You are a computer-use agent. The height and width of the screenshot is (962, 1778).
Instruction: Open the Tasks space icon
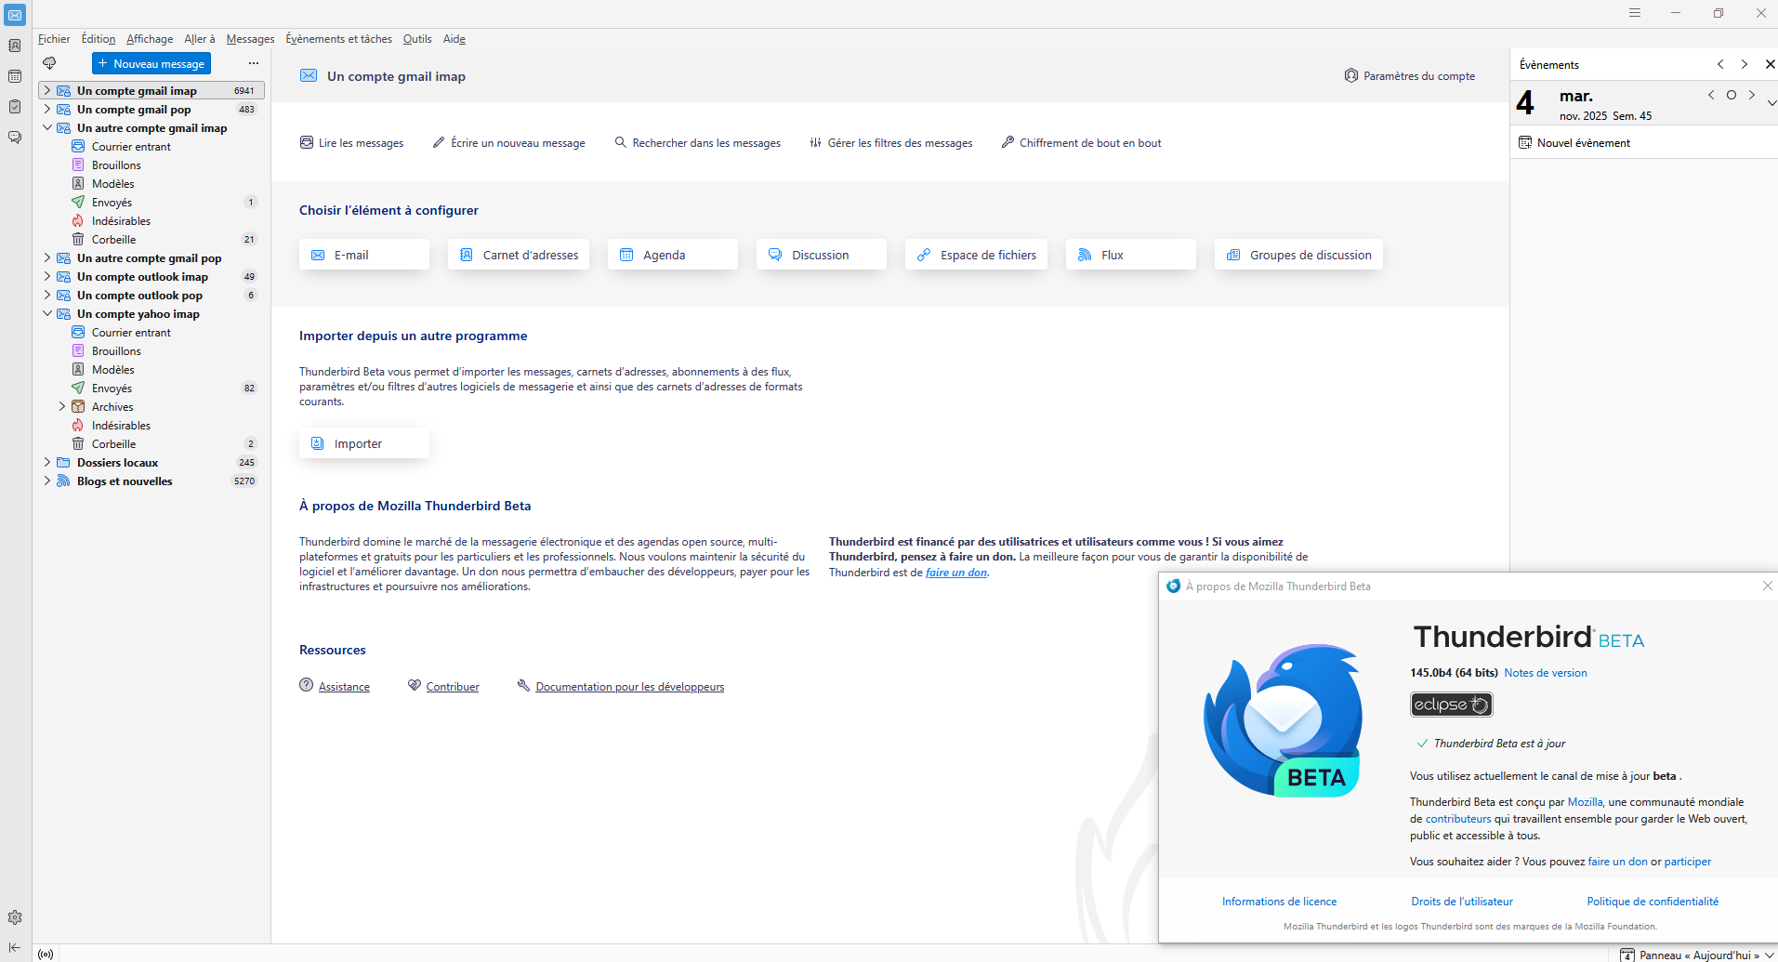coord(15,107)
